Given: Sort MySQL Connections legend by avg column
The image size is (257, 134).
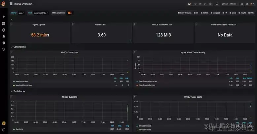Looking at the screenshot, I should pos(127,78).
